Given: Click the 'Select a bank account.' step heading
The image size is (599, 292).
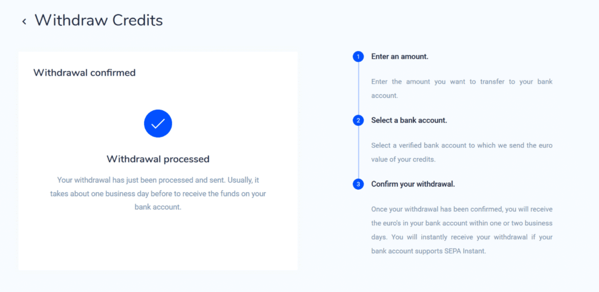Looking at the screenshot, I should click(409, 120).
